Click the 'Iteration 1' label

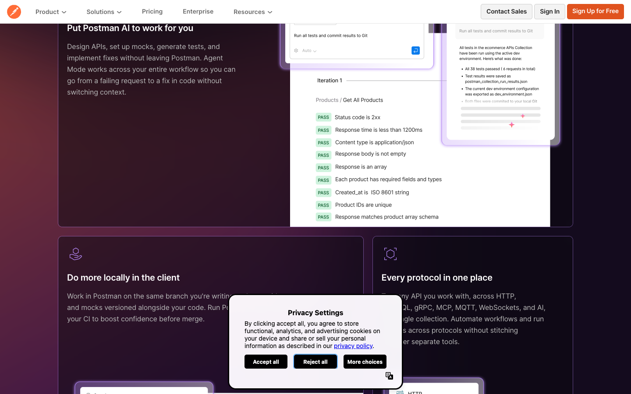(x=330, y=81)
